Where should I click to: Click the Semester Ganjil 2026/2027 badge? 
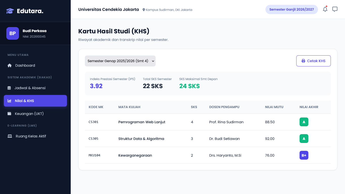tap(291, 9)
